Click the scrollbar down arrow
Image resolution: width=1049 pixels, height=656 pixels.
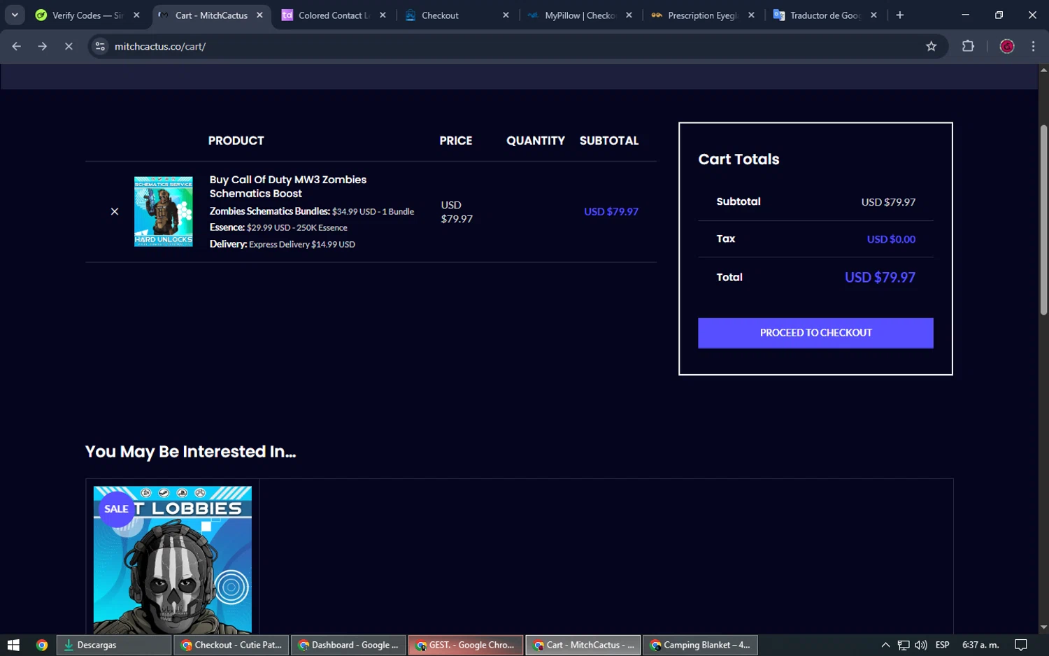[x=1043, y=627]
